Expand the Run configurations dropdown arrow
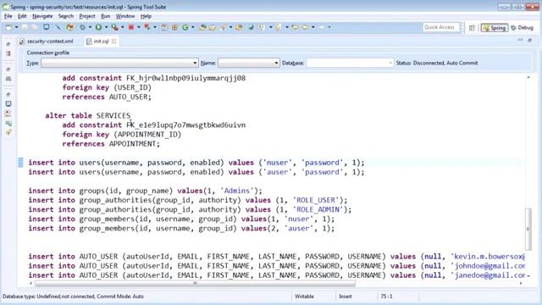The width and height of the screenshot is (542, 305). [x=106, y=27]
